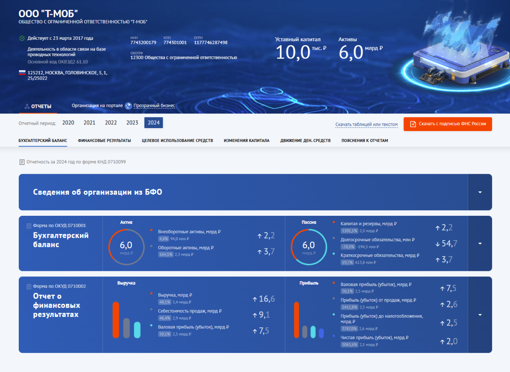
Task: Click the ОКОПФ 12300 legal form text
Action: [x=184, y=58]
